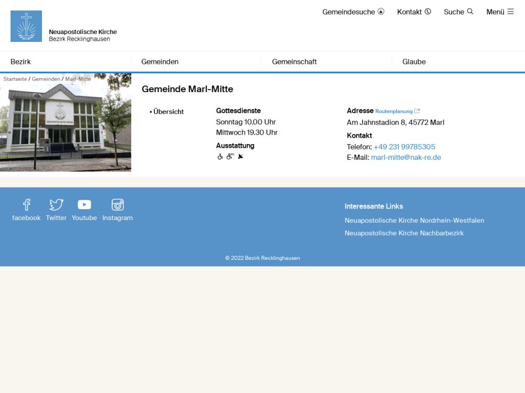Screen dimensions: 525x393
Task: Click the wheelchair-accessible WC icon
Action: [230, 157]
